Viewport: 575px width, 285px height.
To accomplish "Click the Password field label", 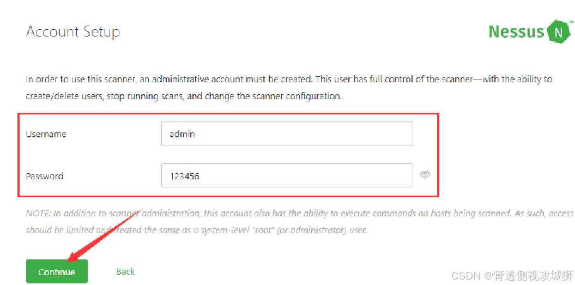I will 44,176.
